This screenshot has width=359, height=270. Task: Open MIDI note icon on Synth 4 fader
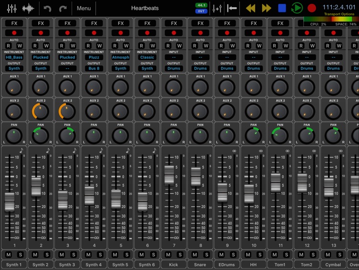[x=101, y=151]
